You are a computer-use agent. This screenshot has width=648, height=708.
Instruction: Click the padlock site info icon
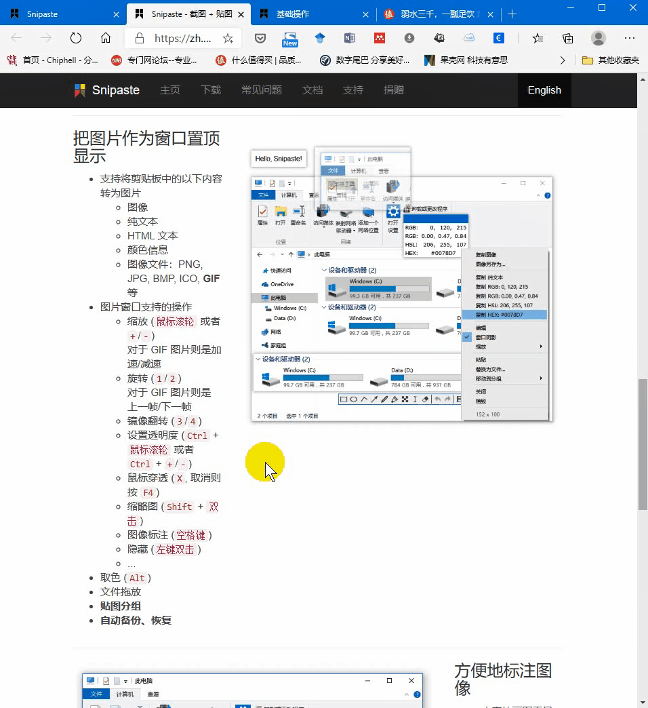[x=140, y=39]
